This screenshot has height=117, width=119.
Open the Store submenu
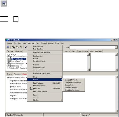coord(45,77)
